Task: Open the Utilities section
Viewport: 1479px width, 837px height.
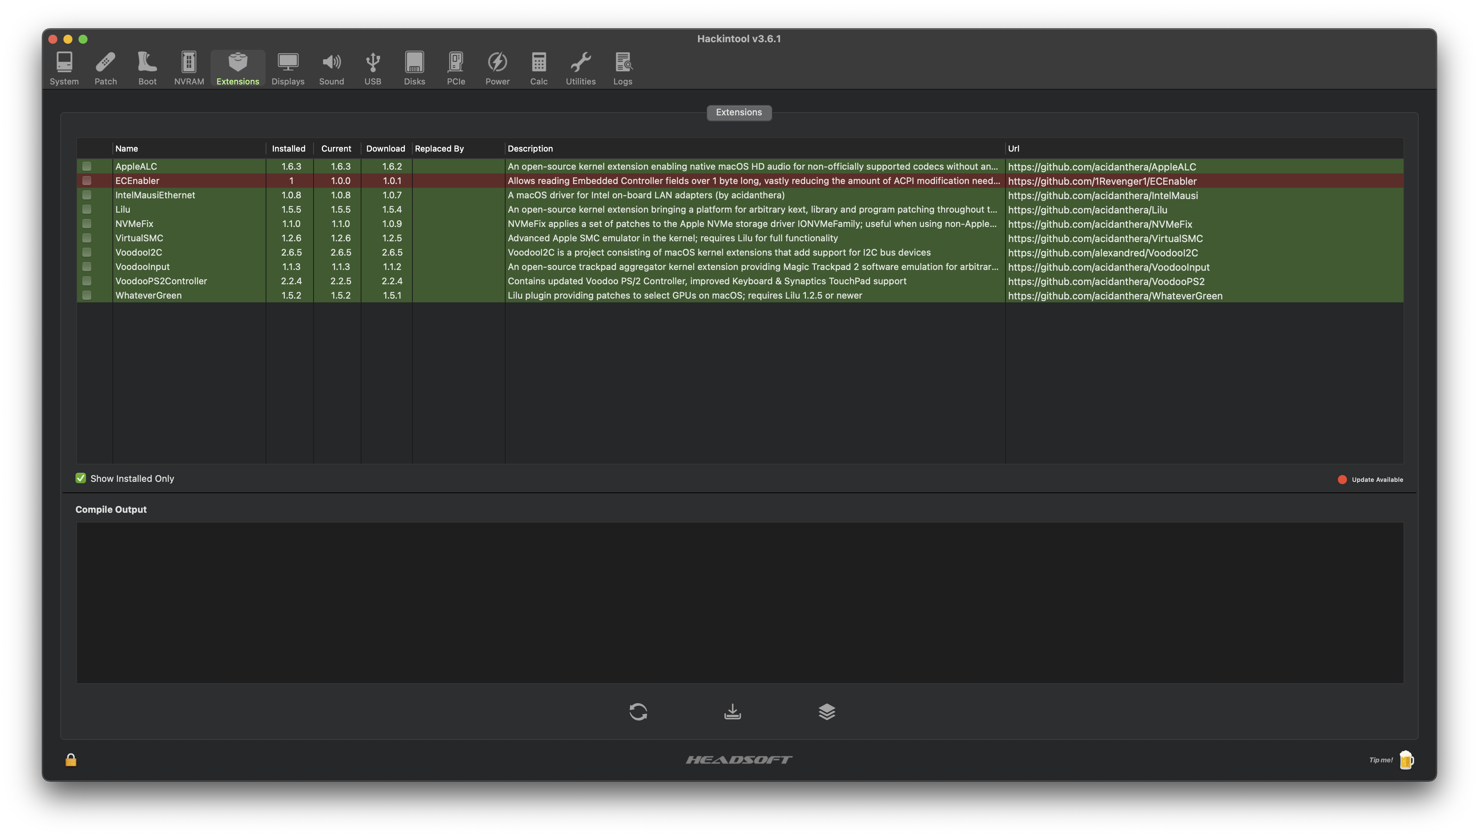Action: [x=580, y=68]
